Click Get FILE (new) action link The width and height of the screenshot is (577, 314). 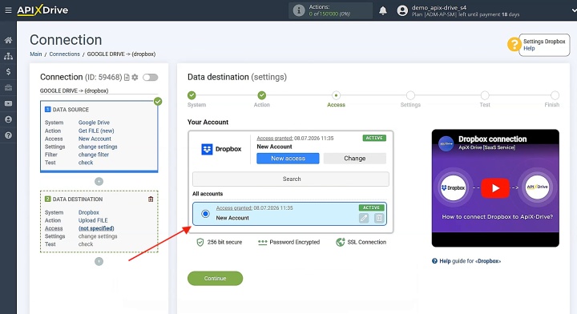pos(96,131)
